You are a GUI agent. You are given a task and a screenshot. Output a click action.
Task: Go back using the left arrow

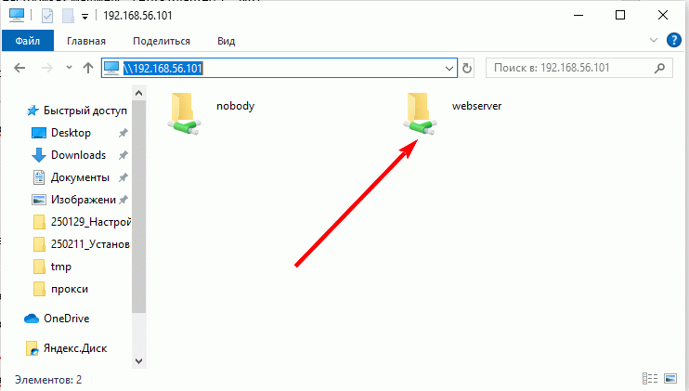point(19,68)
